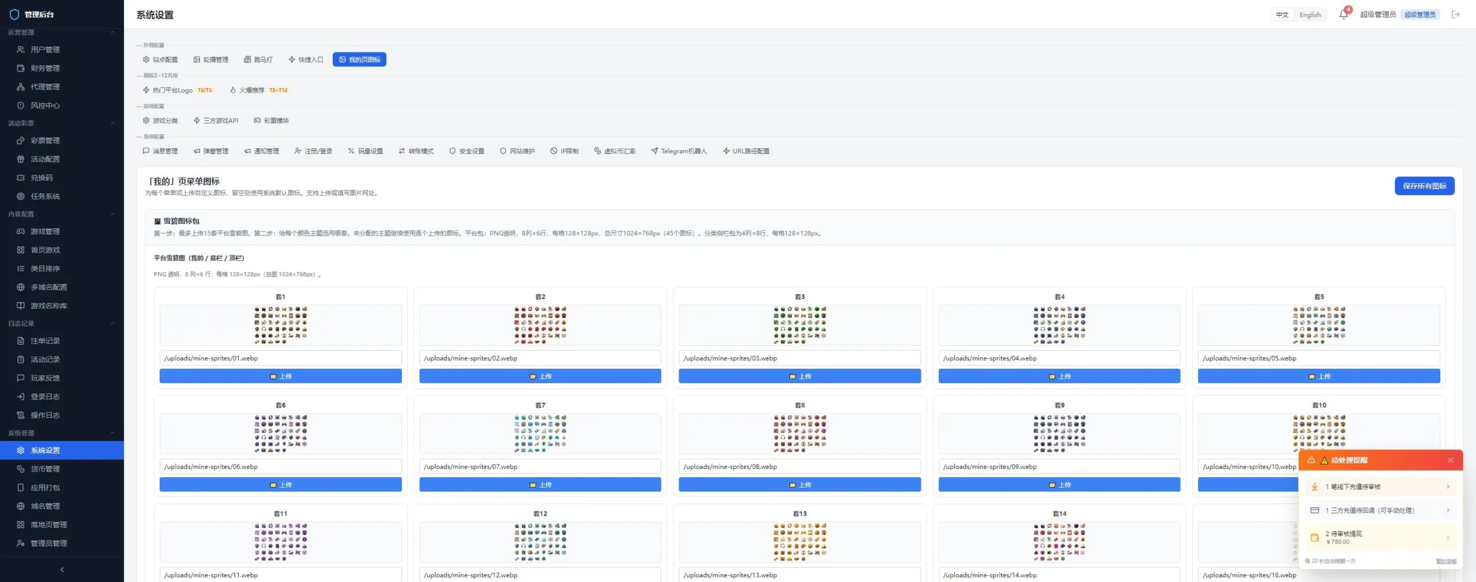The width and height of the screenshot is (1476, 582).
Task: Switch language to English
Action: tap(1310, 14)
